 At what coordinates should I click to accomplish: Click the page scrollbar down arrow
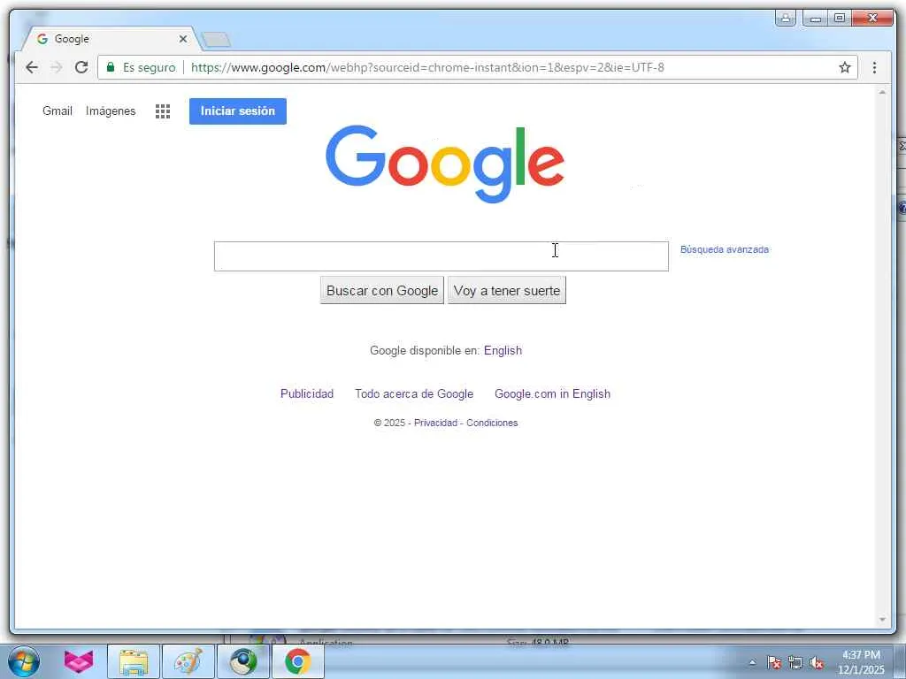point(882,620)
